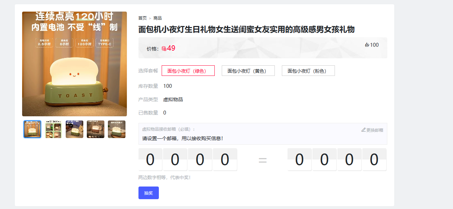Click the 请设置一个邮箱 notice text
The width and height of the screenshot is (453, 209).
(183, 138)
